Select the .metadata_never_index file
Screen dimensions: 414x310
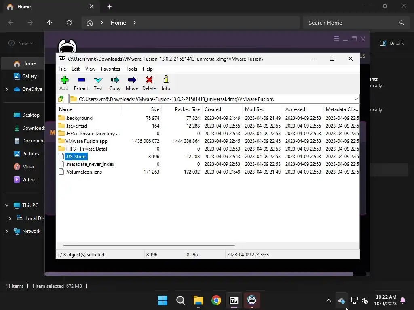[90, 164]
